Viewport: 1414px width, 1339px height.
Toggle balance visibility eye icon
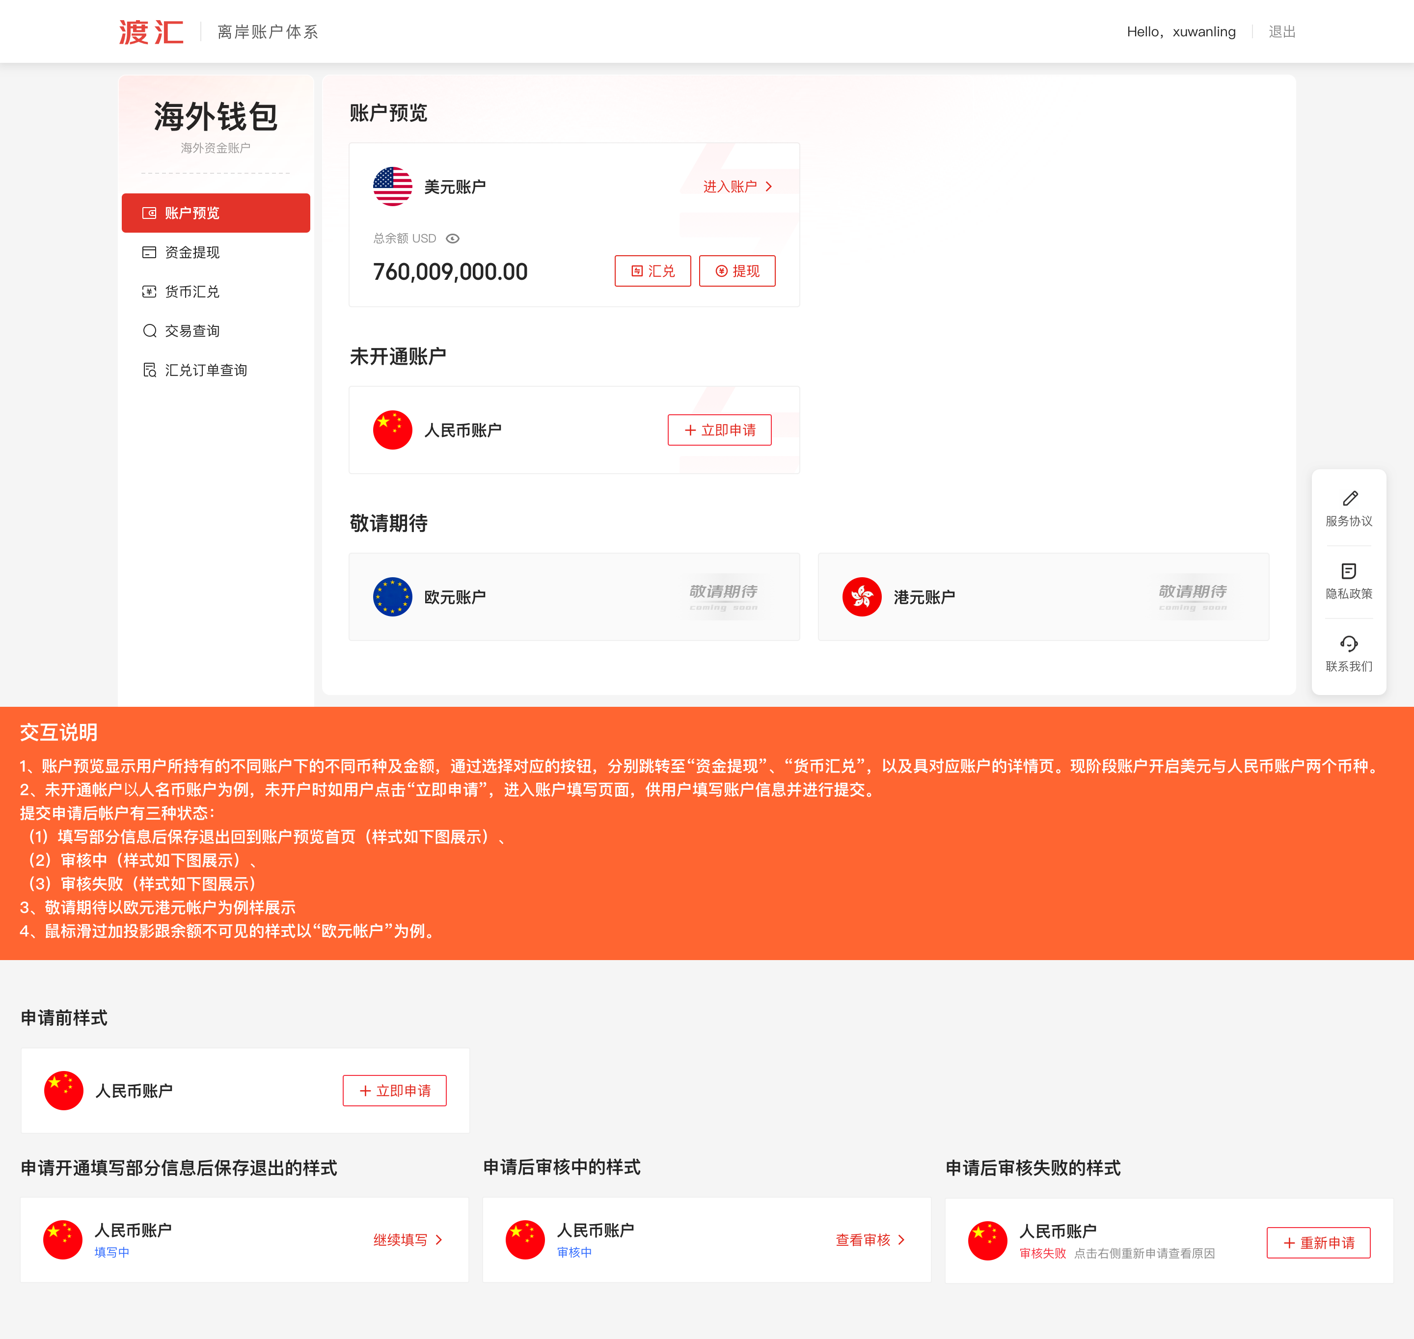[453, 239]
